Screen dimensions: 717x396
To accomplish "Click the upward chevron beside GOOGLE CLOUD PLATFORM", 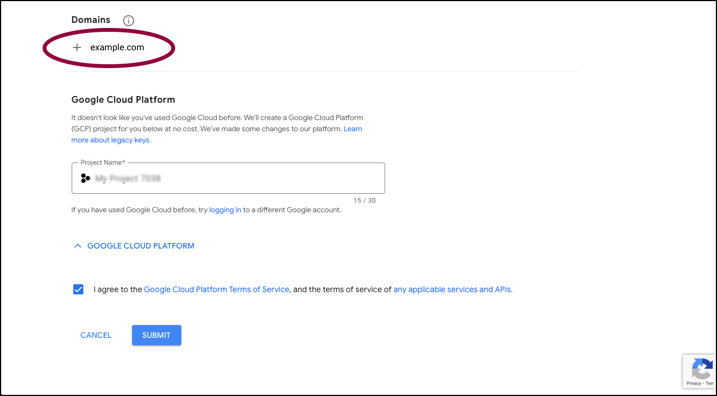I will pyautogui.click(x=78, y=246).
